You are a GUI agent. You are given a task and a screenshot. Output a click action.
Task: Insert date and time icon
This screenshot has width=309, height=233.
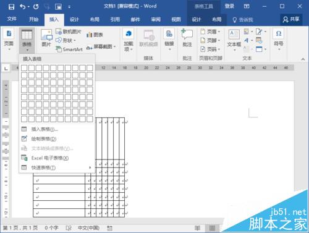tap(259, 40)
